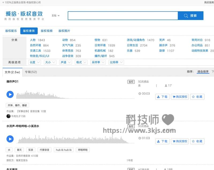214x170 pixels.
Task: Click the 实录 tag
Action: (31, 150)
